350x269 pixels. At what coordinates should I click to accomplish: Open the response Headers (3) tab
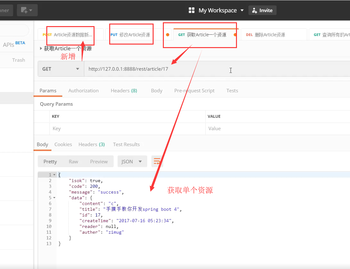coord(92,145)
